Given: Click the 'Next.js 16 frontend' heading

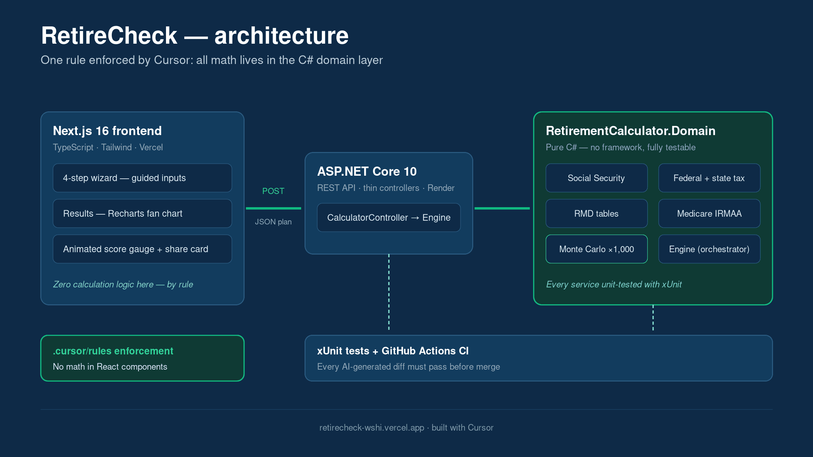Looking at the screenshot, I should pos(107,131).
